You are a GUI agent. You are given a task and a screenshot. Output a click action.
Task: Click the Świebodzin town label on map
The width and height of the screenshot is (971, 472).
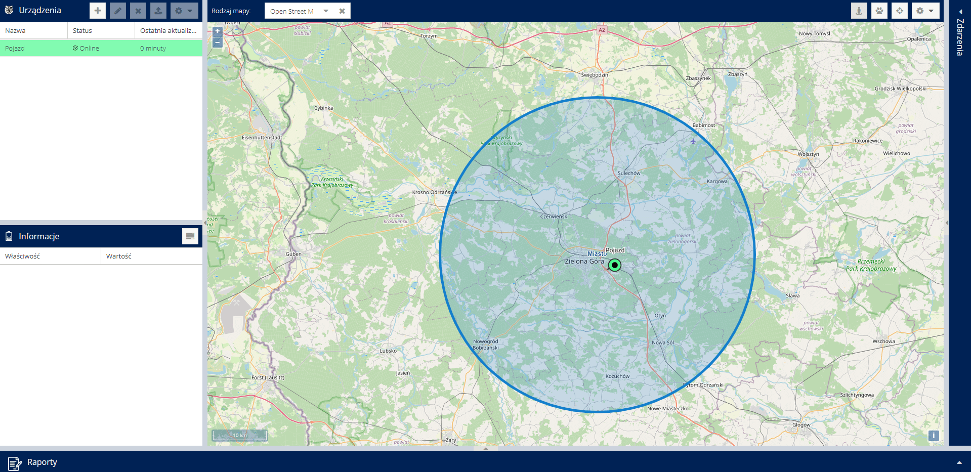point(595,75)
